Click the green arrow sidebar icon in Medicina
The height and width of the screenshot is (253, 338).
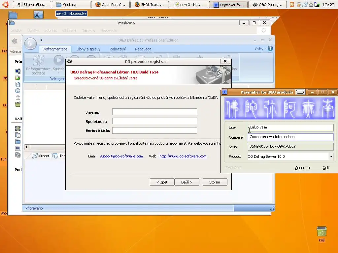18,78
